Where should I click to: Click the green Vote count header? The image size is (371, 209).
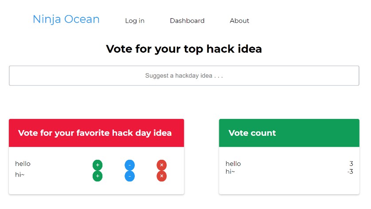coord(289,133)
